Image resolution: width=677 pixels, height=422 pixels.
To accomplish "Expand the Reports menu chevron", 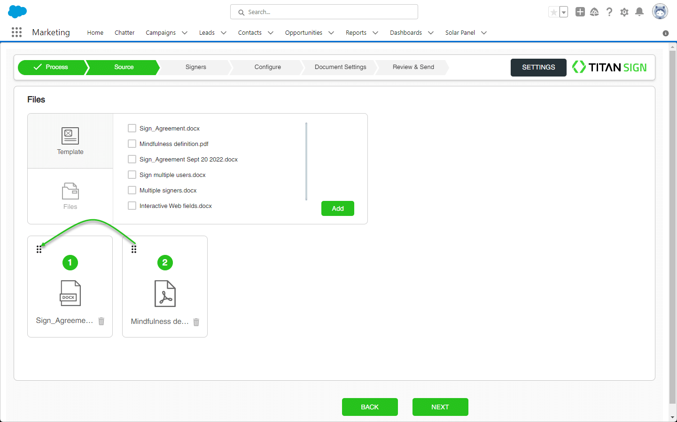I will pyautogui.click(x=375, y=33).
